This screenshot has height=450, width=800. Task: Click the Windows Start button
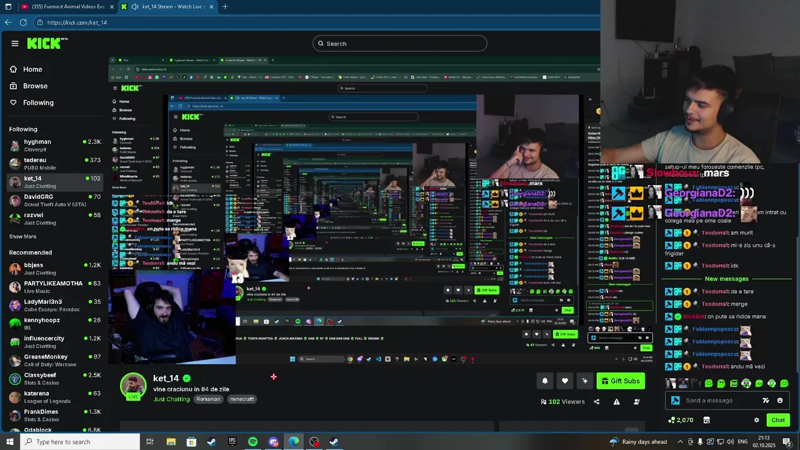10,442
